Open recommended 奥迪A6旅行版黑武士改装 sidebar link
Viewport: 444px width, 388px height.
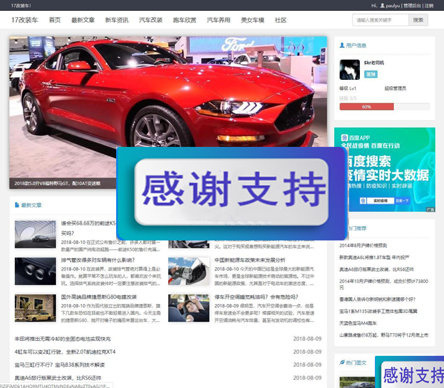[x=376, y=269]
